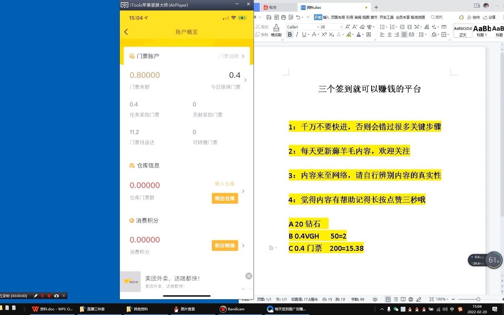The width and height of the screenshot is (504, 315).
Task: Open the font color dropdown arrow
Action: [x=363, y=34]
